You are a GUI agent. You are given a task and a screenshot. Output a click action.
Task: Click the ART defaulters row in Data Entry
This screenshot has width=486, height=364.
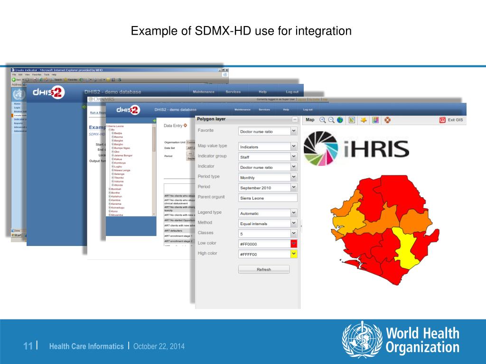tap(179, 231)
